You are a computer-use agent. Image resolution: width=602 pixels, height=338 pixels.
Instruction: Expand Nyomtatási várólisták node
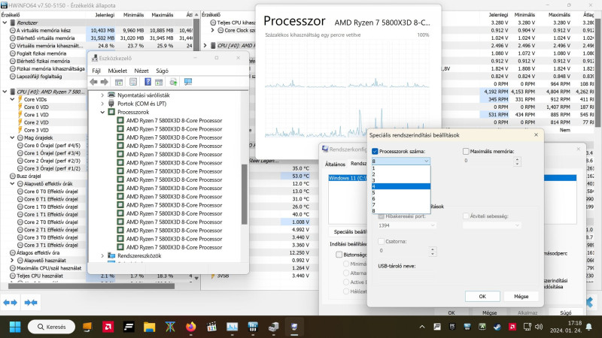102,95
